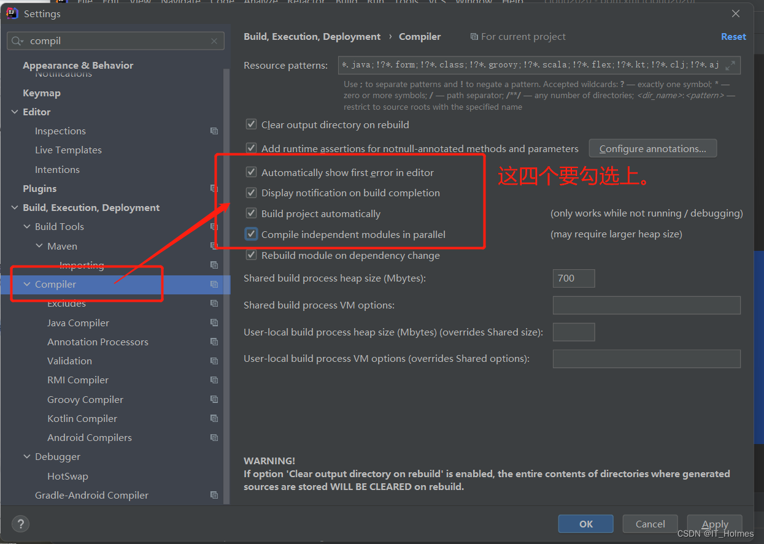764x544 pixels.
Task: Open help with the question mark button
Action: click(20, 524)
